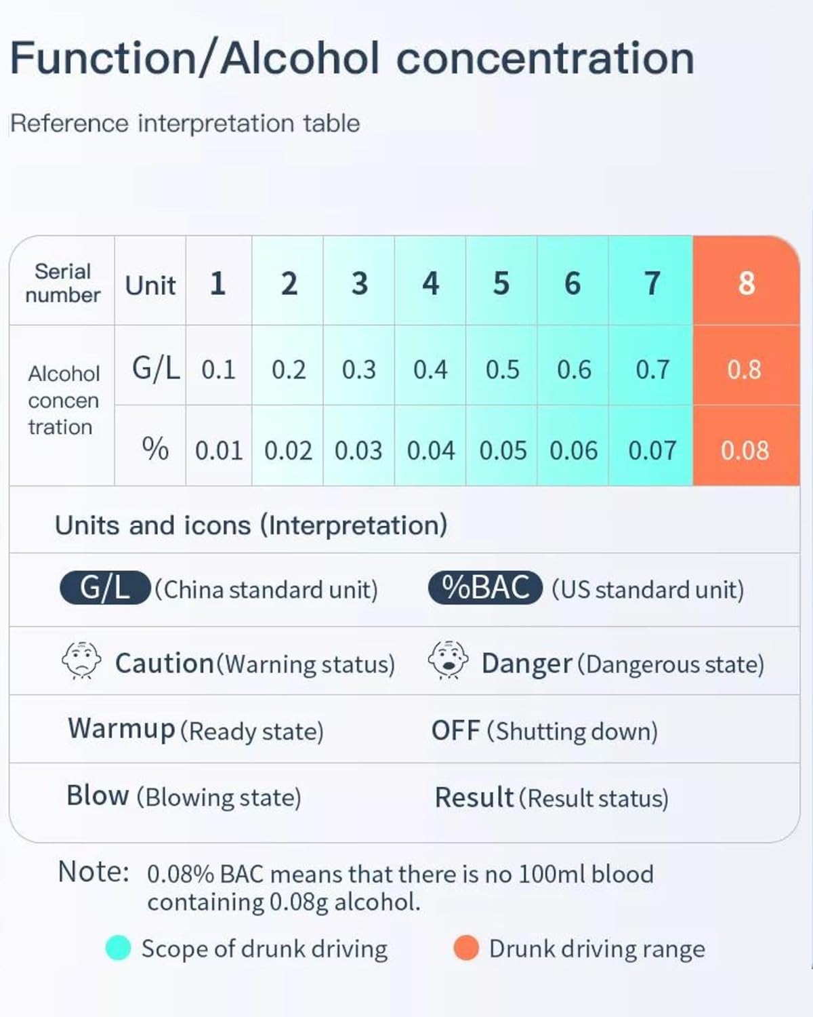The height and width of the screenshot is (1017, 813).
Task: Click the Warmup (Ready state) label
Action: (196, 730)
